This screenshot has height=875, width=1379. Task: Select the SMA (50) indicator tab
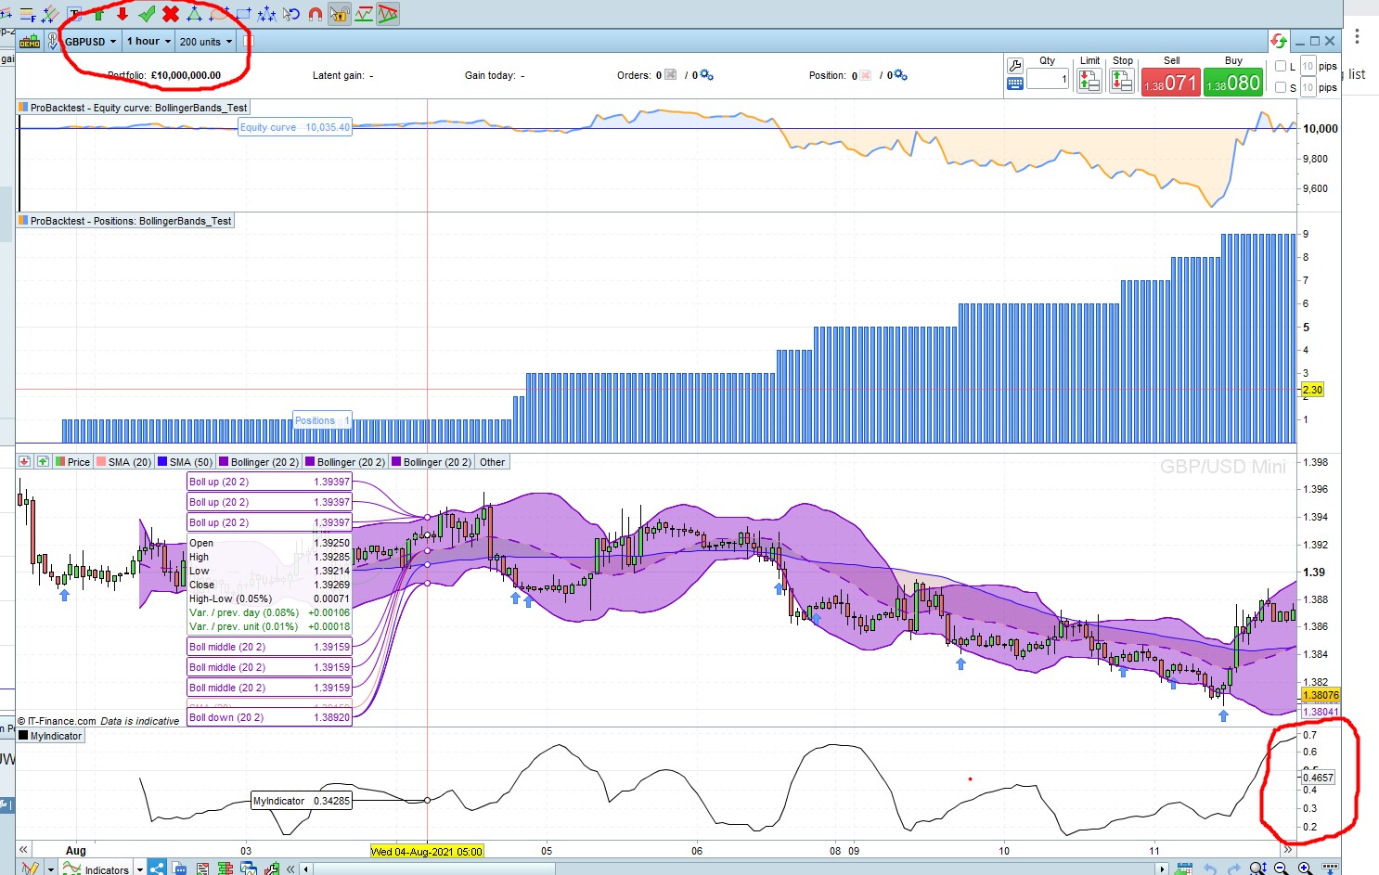186,462
